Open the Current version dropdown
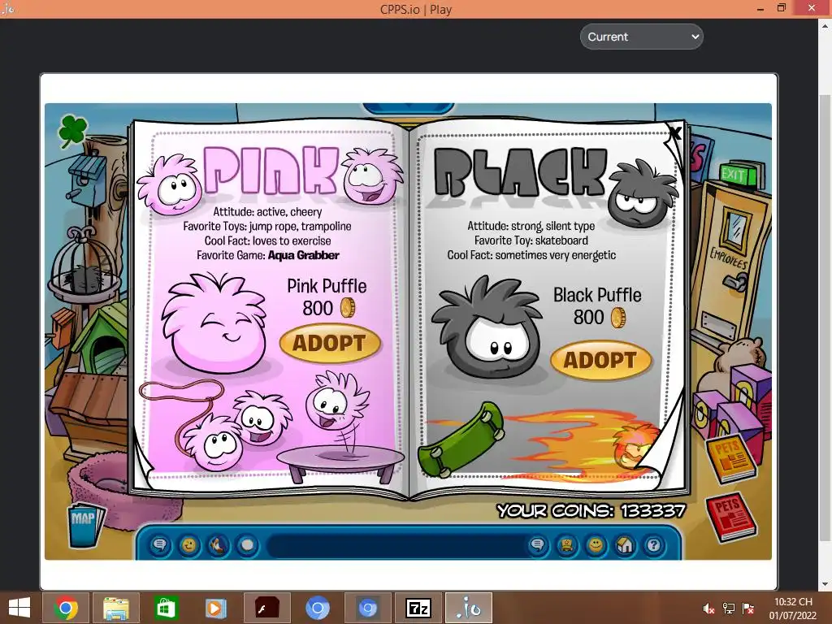The height and width of the screenshot is (624, 832). pyautogui.click(x=642, y=37)
